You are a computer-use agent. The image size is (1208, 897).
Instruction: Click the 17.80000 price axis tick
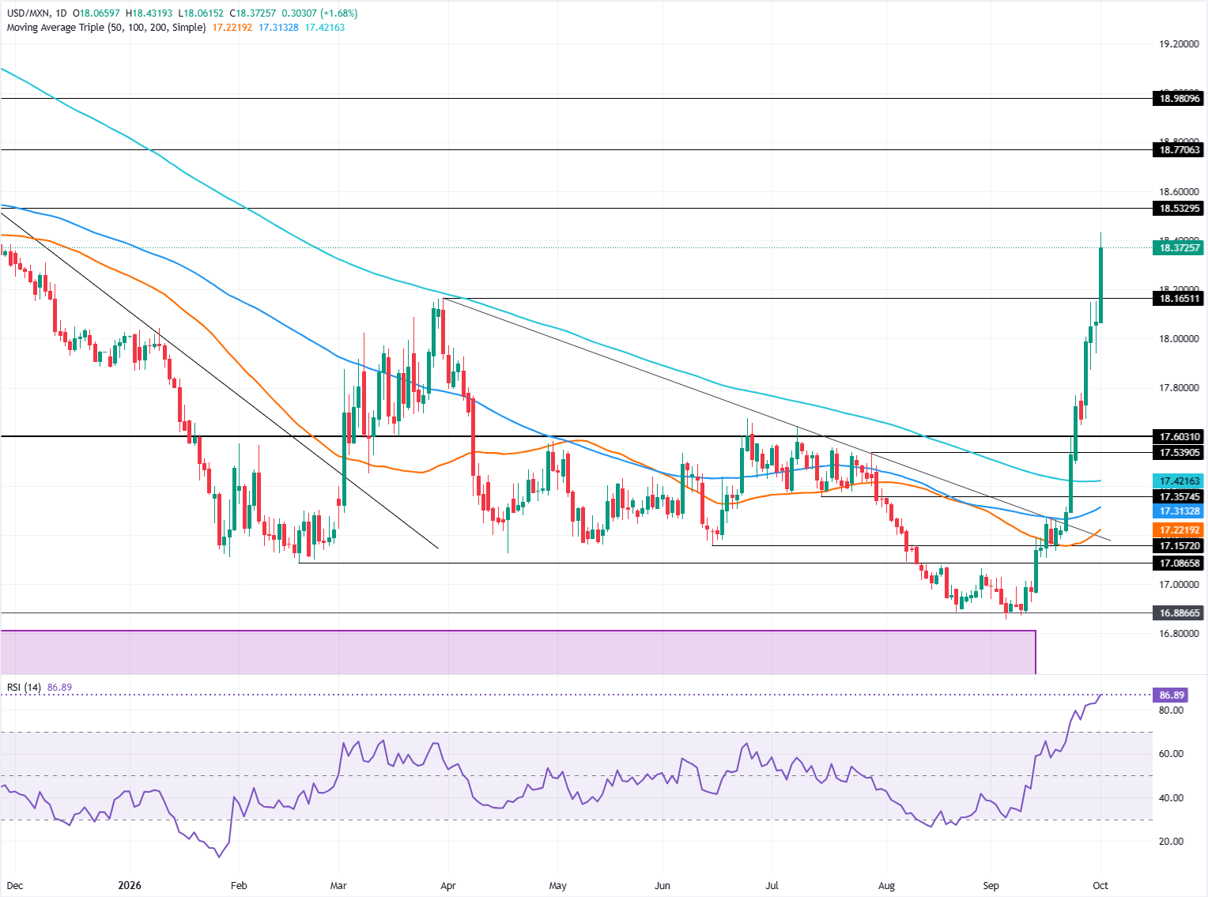(x=1179, y=388)
